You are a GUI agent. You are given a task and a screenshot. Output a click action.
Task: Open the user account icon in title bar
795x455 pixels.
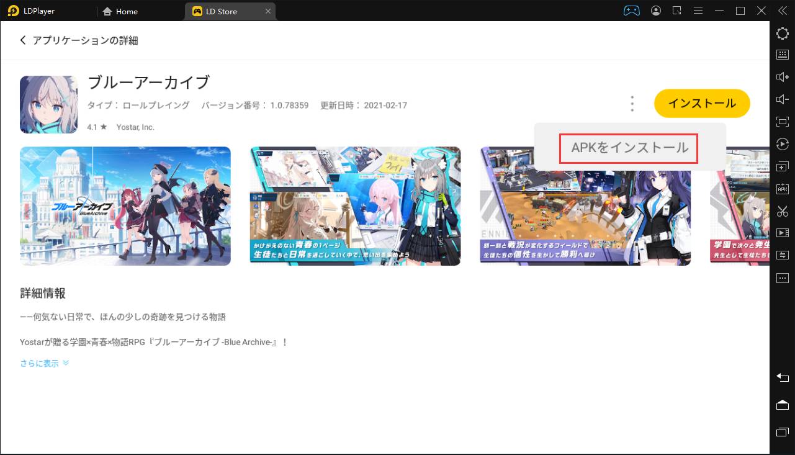(x=656, y=11)
